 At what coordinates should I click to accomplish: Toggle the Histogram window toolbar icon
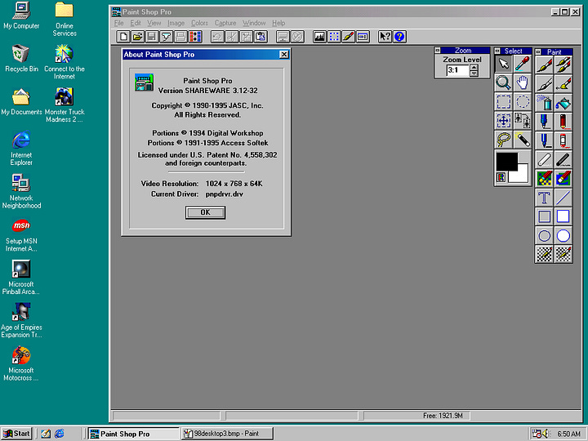tap(319, 37)
